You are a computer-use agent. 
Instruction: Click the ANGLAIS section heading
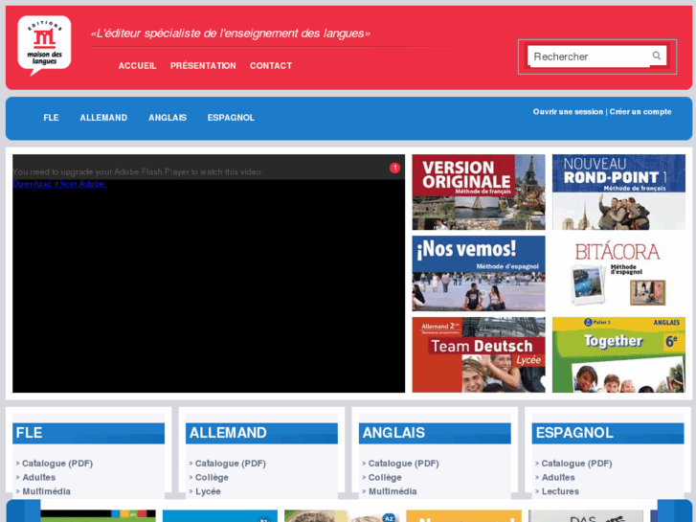(435, 433)
